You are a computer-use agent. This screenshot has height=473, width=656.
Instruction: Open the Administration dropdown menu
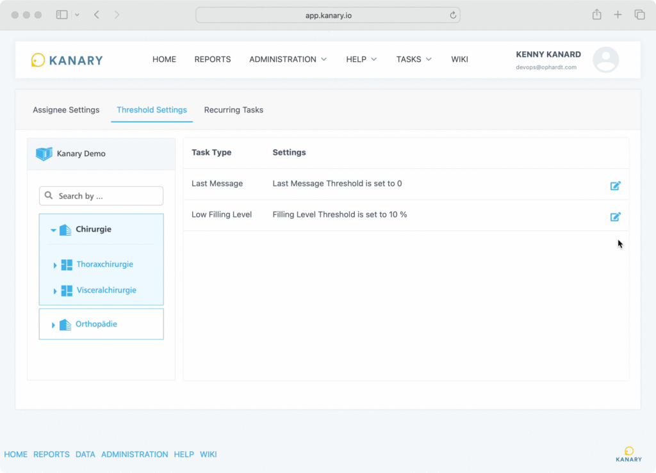[x=288, y=60]
